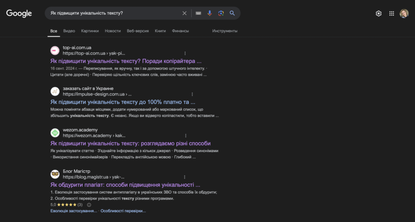The height and width of the screenshot is (222, 415).
Task: Open the Блог Магістр result about plagiarism
Action: pos(125,185)
